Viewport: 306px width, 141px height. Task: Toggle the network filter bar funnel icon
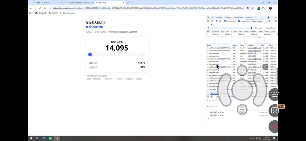pos(216,21)
